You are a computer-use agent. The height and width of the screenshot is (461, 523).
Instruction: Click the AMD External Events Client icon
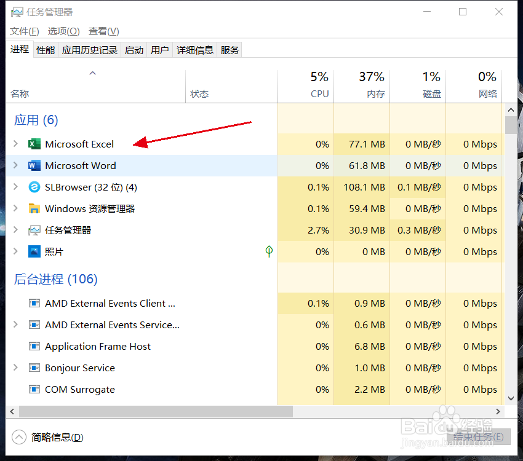point(34,304)
